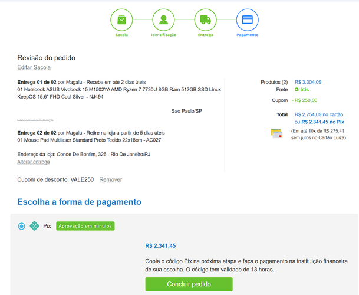The height and width of the screenshot is (295, 359).
Task: Click the Pagamento credit card step icon
Action: click(x=247, y=19)
